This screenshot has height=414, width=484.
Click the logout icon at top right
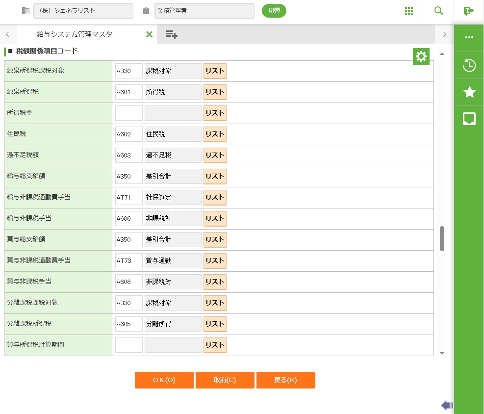[469, 11]
